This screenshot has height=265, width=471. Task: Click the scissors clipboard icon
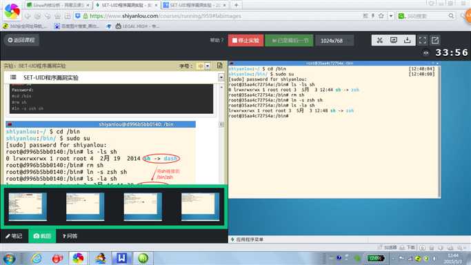click(380, 40)
